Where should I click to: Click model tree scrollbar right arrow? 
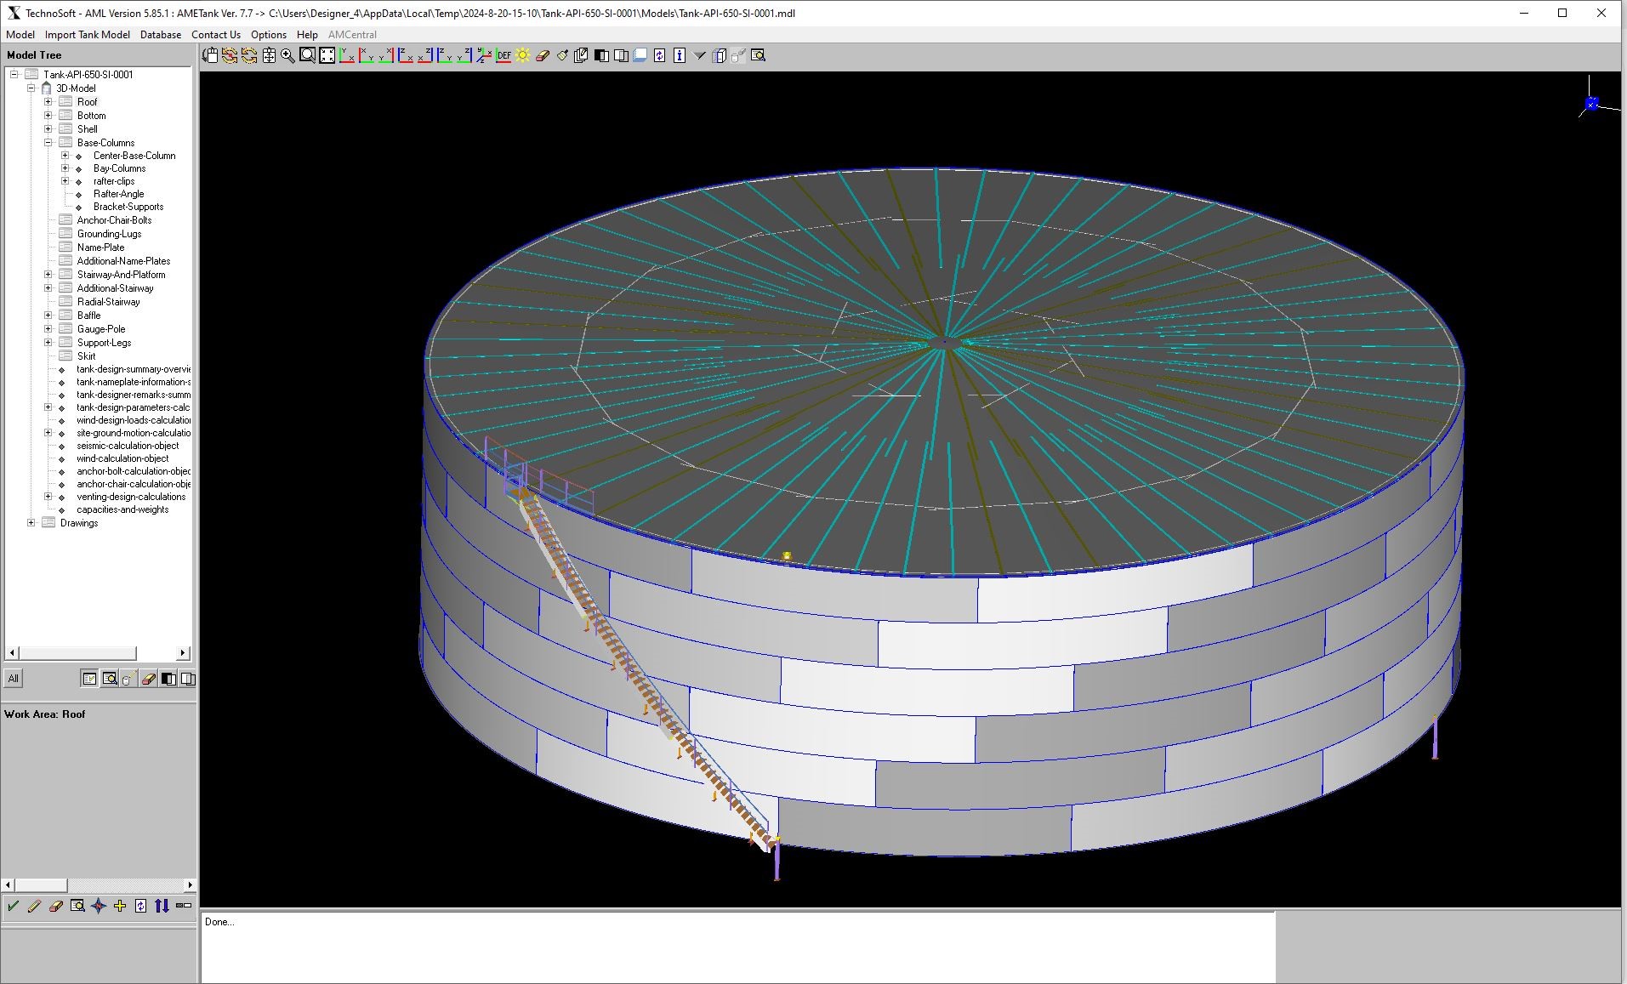coord(183,652)
